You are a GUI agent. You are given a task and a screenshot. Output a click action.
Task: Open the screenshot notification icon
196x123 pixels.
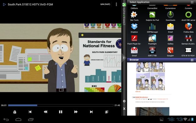162,120
